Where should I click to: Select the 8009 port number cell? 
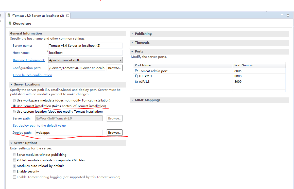(259, 82)
